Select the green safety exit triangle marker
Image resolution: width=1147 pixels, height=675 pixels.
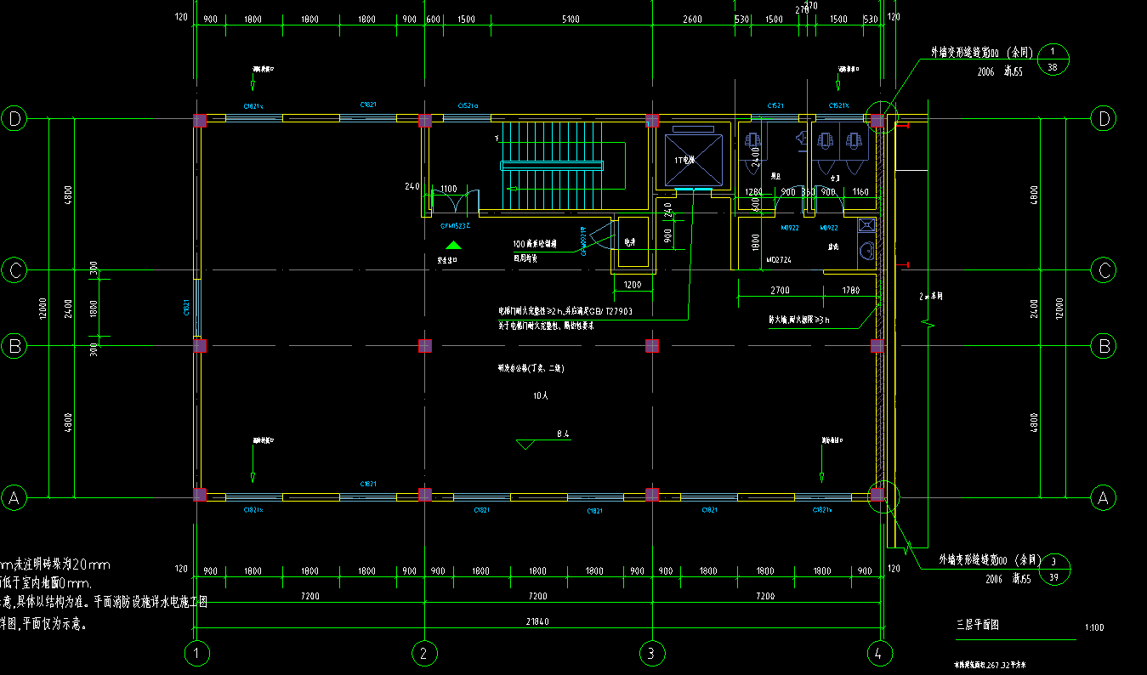tap(454, 246)
